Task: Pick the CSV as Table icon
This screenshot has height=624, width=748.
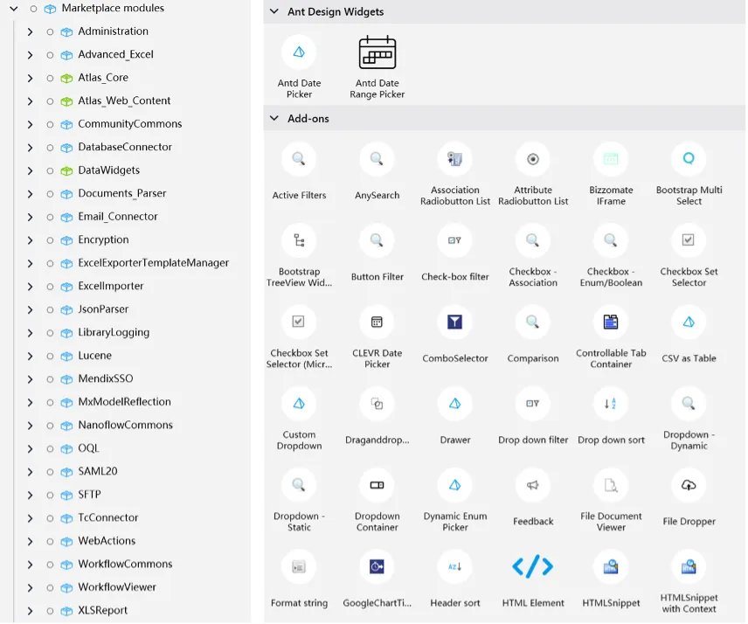Action: coord(689,322)
